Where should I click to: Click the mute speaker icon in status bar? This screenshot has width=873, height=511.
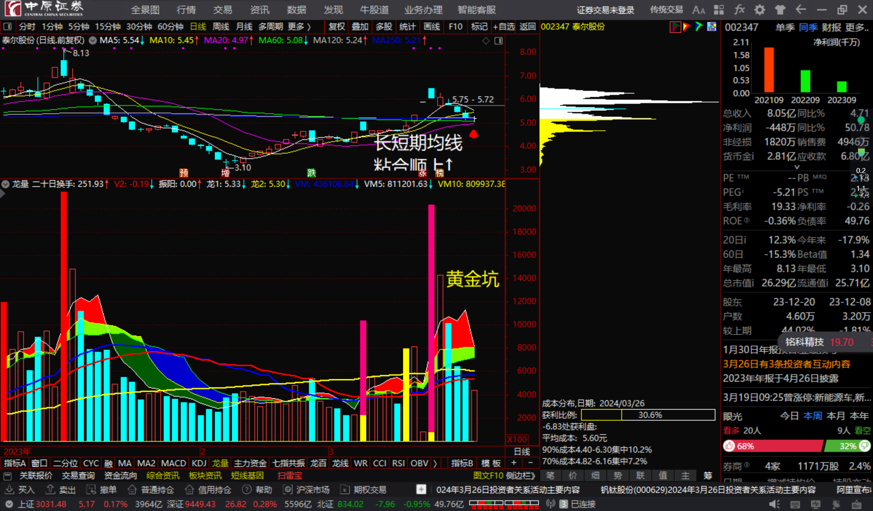click(x=774, y=504)
